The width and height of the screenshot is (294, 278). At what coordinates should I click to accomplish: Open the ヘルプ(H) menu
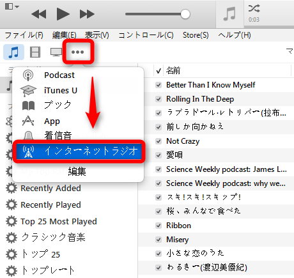pos(235,35)
